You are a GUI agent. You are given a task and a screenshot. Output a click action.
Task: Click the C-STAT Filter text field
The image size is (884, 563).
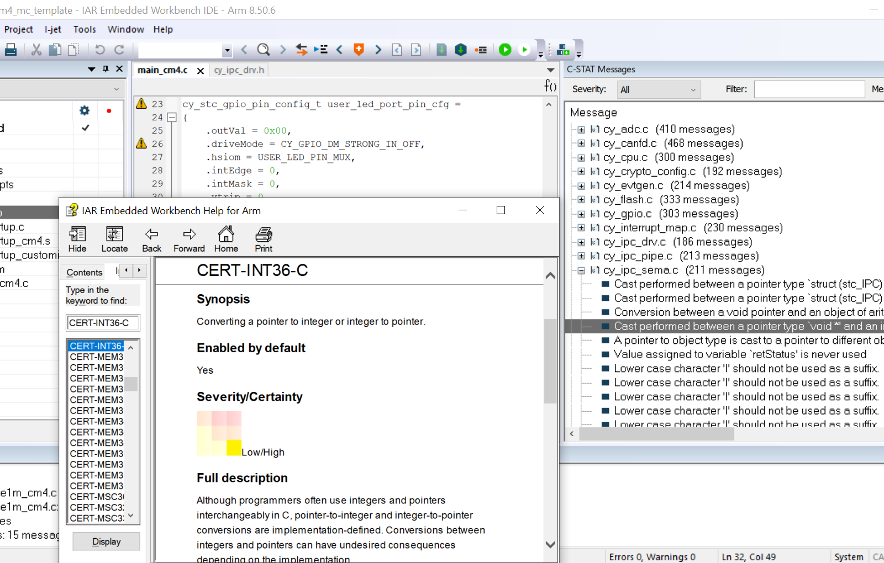click(809, 89)
